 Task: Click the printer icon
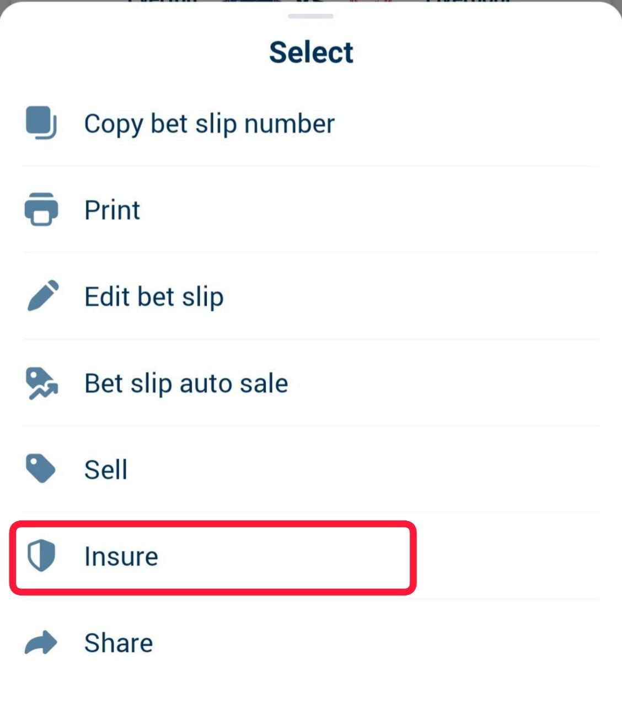pos(41,209)
